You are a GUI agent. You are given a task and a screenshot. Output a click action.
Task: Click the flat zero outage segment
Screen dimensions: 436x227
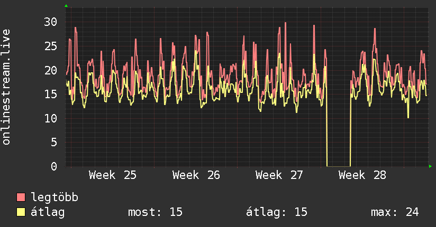pyautogui.click(x=339, y=166)
